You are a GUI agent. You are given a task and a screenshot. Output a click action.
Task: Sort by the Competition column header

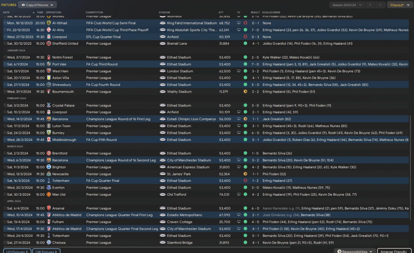[94, 12]
